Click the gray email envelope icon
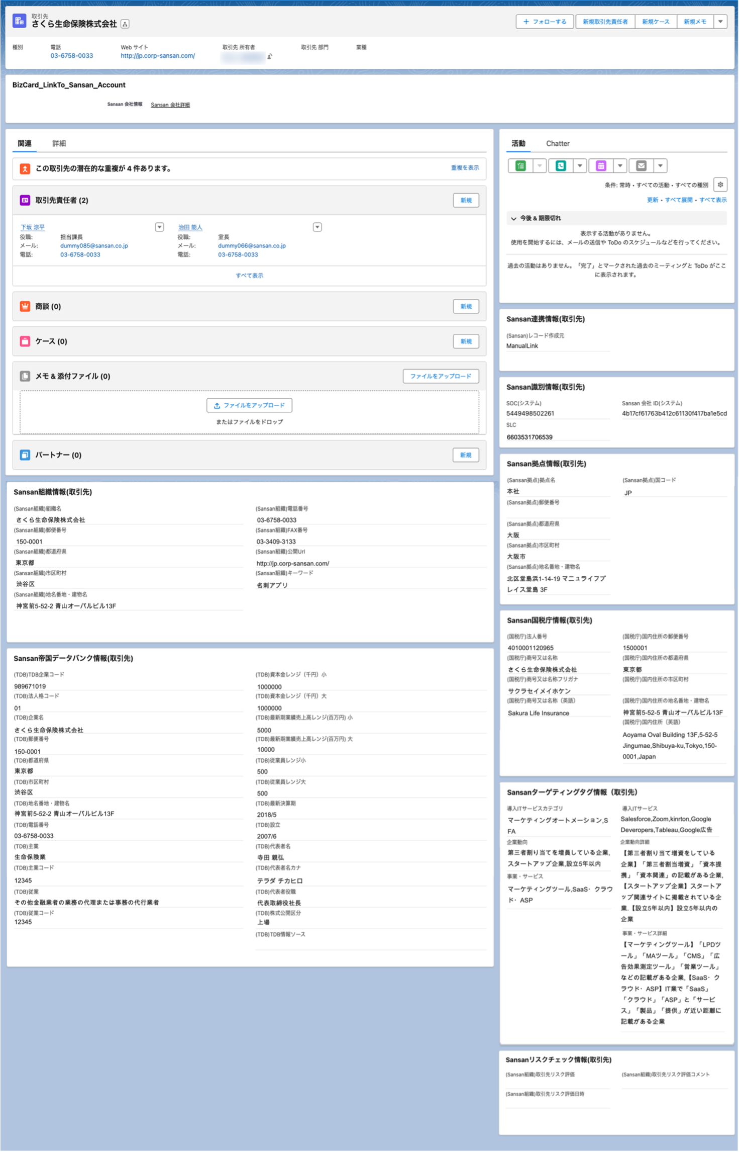741x1152 pixels. [641, 166]
